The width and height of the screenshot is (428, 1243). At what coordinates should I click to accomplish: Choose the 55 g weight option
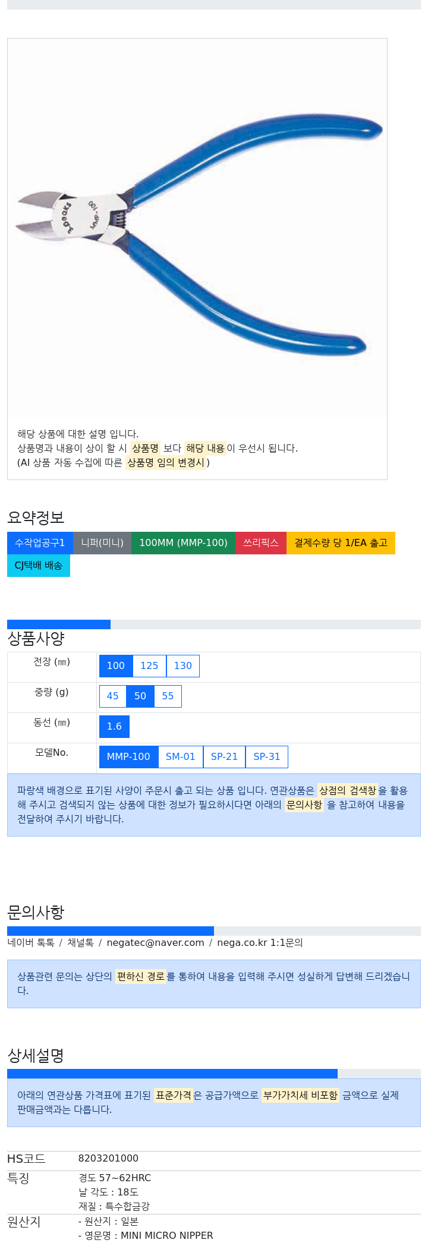point(168,696)
